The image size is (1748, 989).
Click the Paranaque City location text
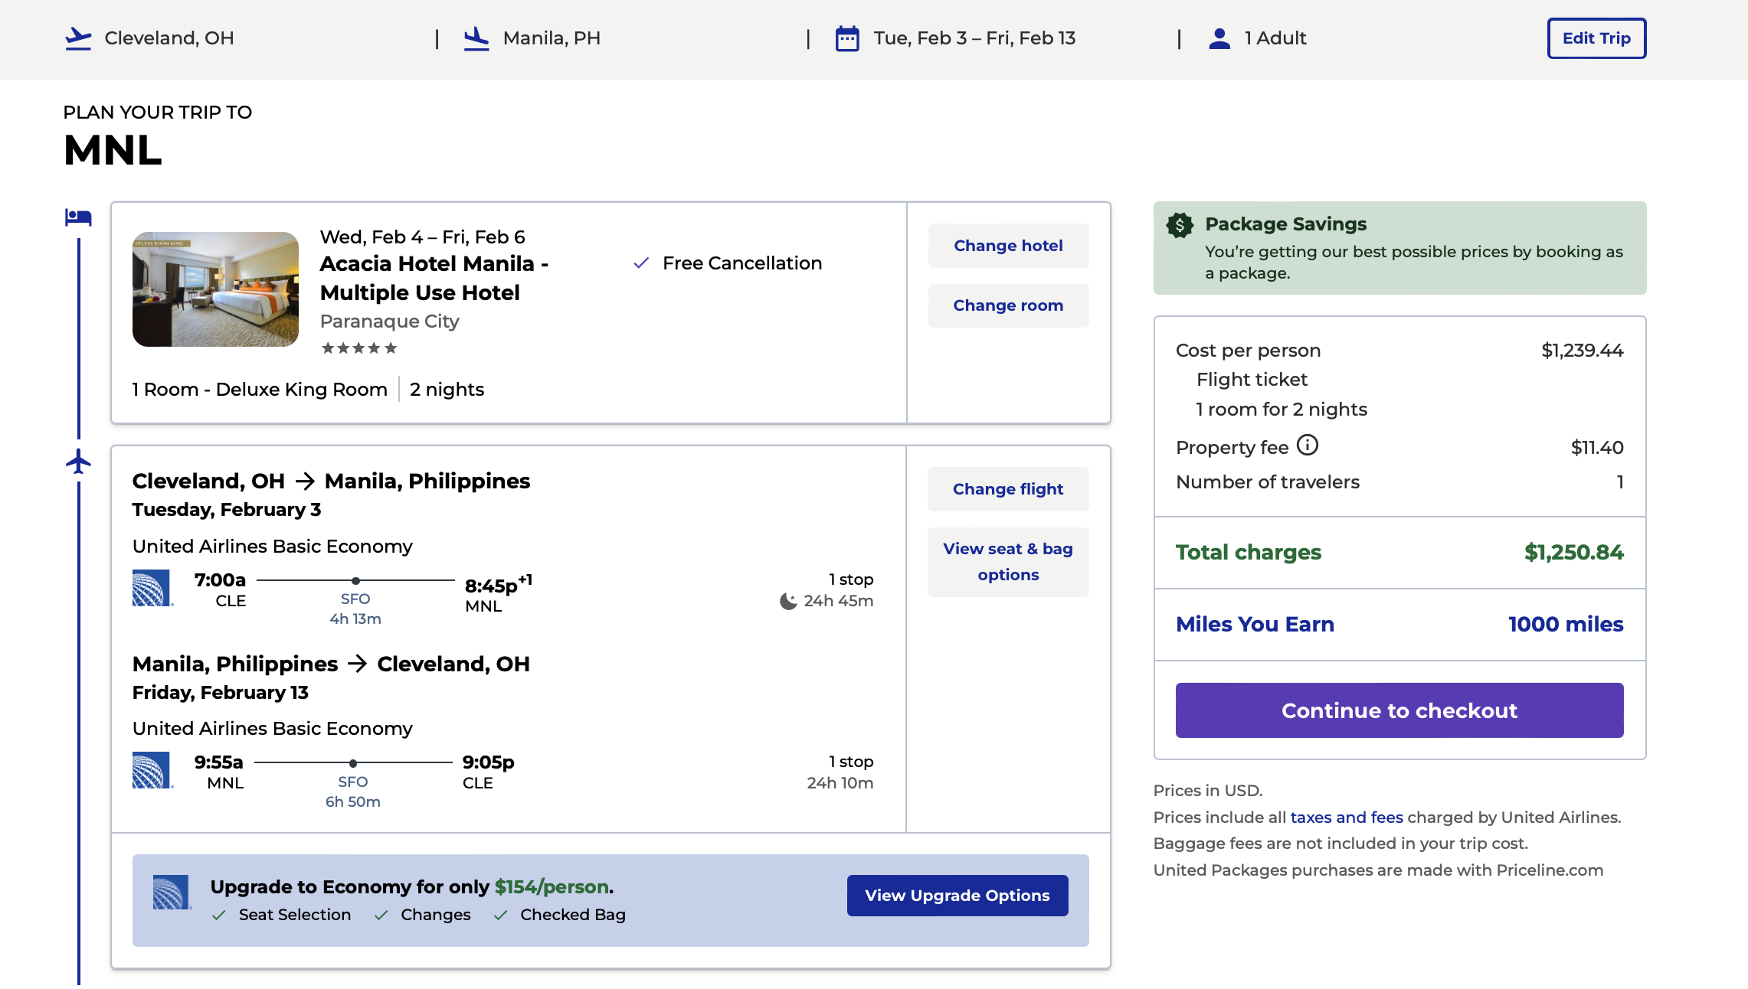tap(390, 322)
